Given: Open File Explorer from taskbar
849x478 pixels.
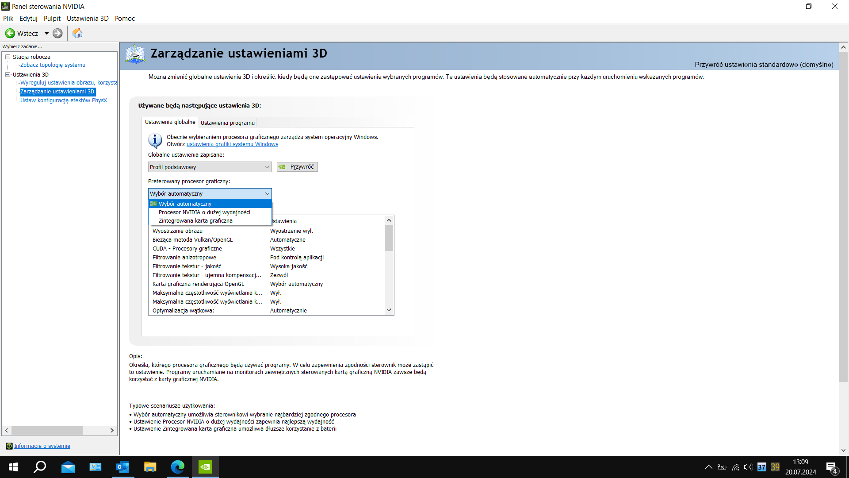Looking at the screenshot, I should coord(150,467).
